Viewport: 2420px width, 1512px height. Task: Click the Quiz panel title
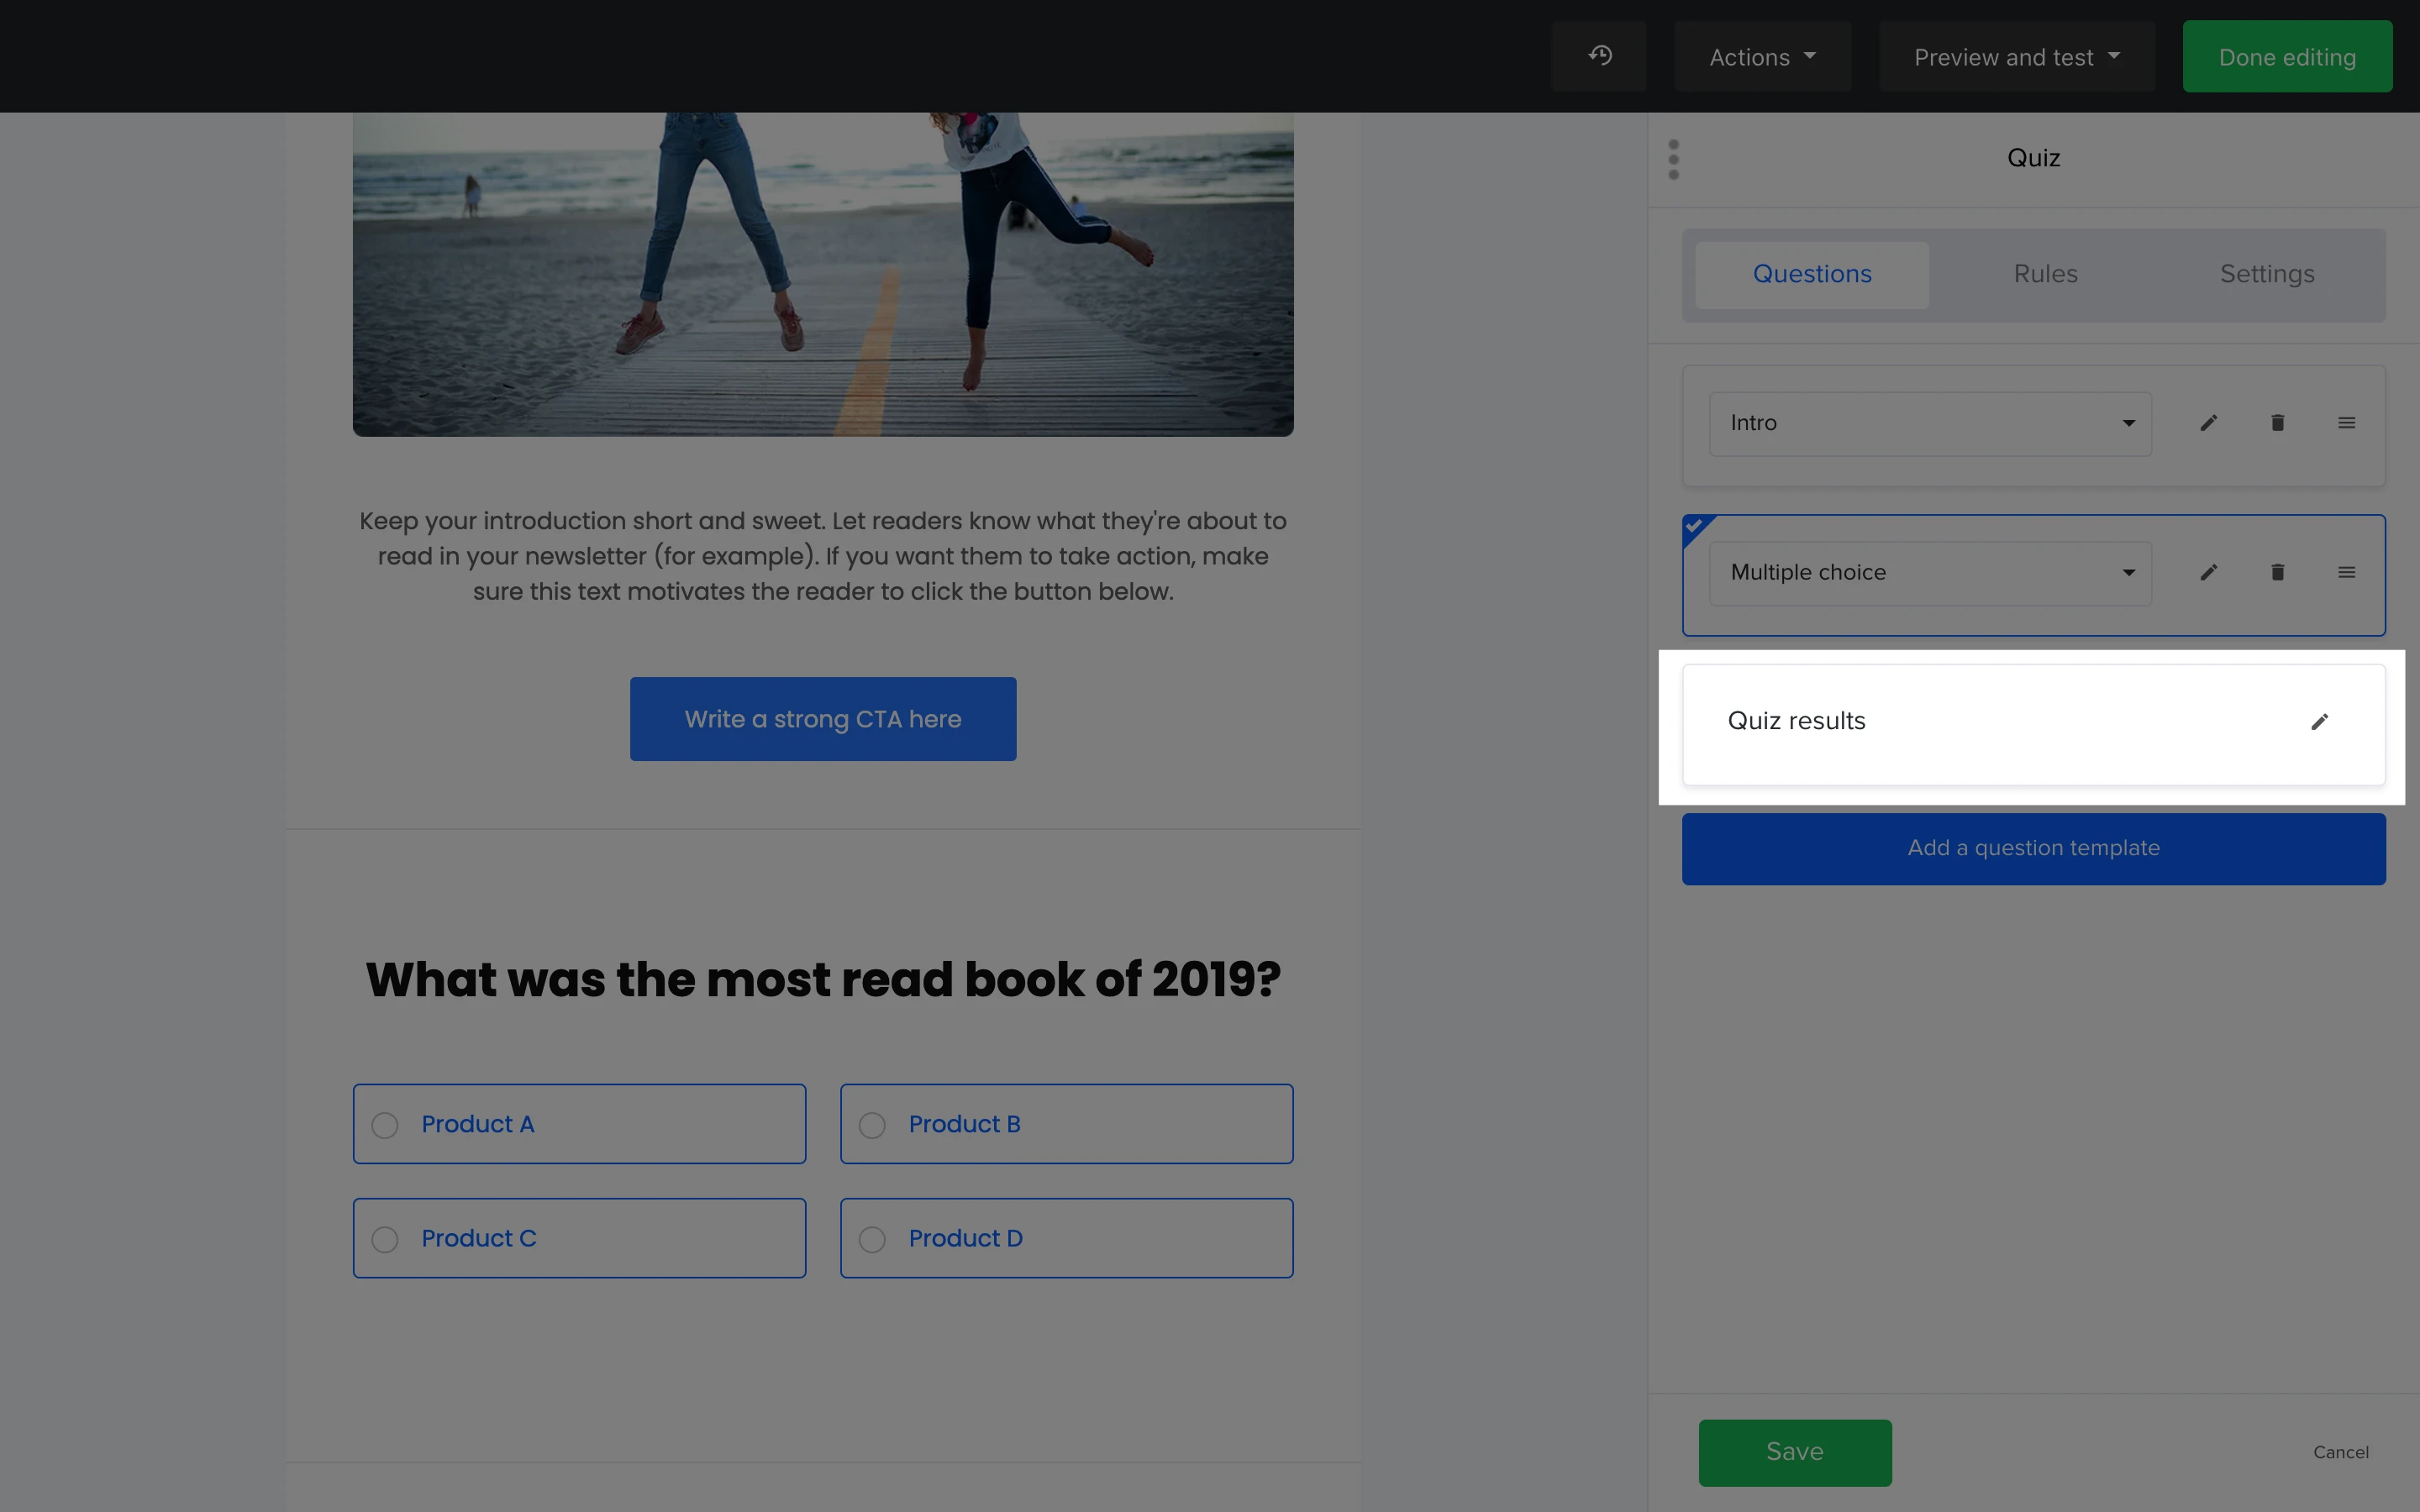click(x=2033, y=158)
